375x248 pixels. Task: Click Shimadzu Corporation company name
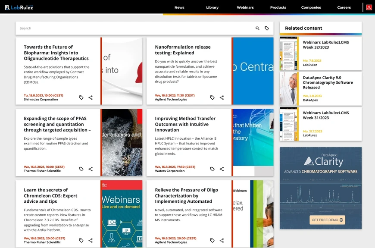point(41,99)
